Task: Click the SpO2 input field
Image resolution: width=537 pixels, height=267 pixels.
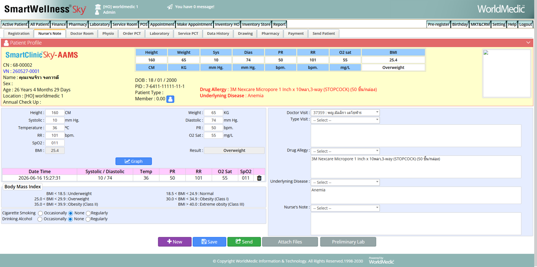Action: point(55,143)
